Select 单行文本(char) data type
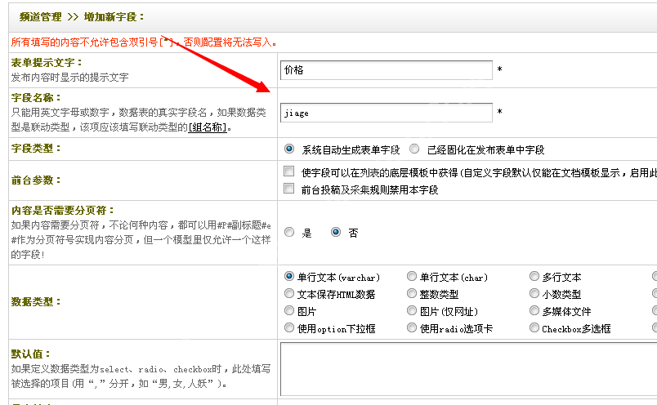The width and height of the screenshot is (657, 405). pyautogui.click(x=412, y=276)
